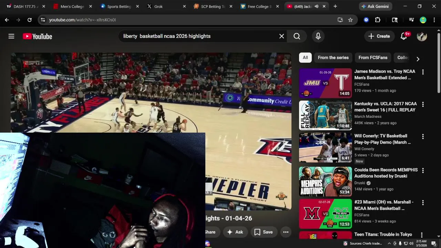Show hidden system tray icons chevron
The width and height of the screenshot is (441, 248).
(x=389, y=244)
